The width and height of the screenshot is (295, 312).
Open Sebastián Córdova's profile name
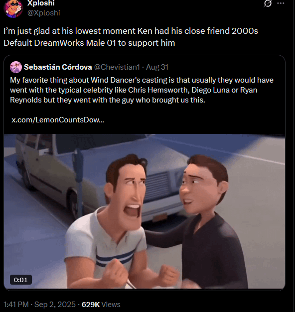58,67
